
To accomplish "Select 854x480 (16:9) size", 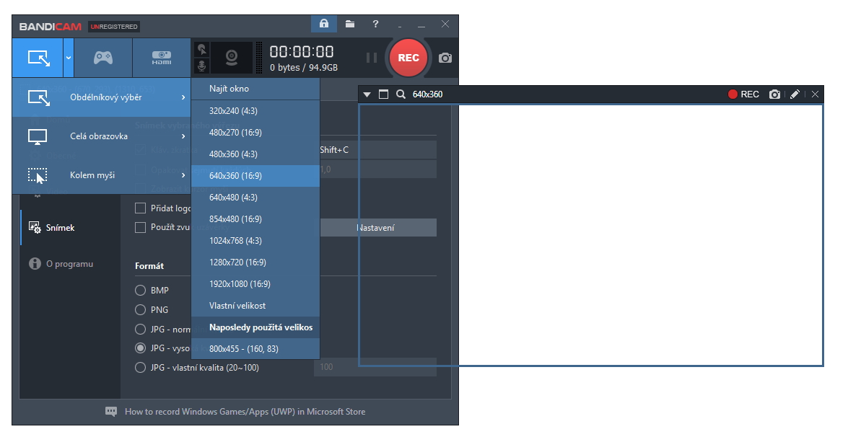I will pos(255,218).
